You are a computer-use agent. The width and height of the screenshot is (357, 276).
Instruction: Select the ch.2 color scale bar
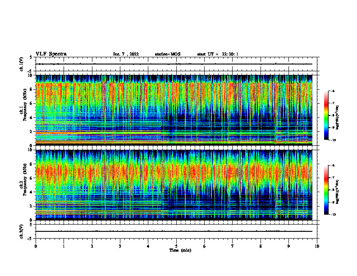pyautogui.click(x=326, y=190)
